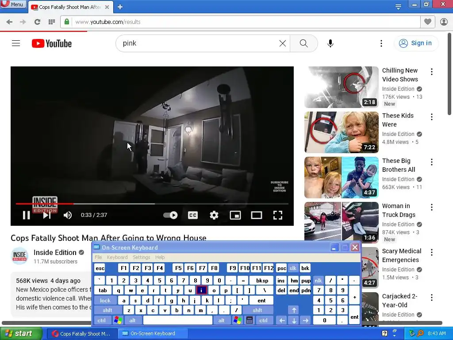Open 'These Kids Were' video thumbnail
The height and width of the screenshot is (340, 453).
click(x=341, y=132)
